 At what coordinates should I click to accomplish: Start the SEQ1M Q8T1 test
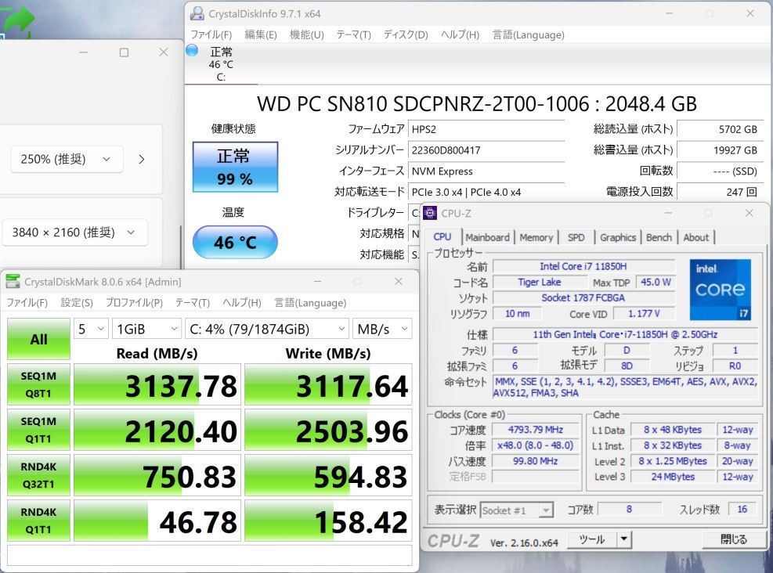[38, 384]
